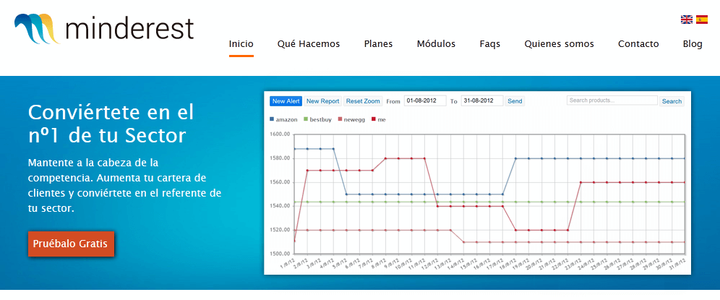
Task: Focus the To date field 31-08-2012
Action: 482,100
